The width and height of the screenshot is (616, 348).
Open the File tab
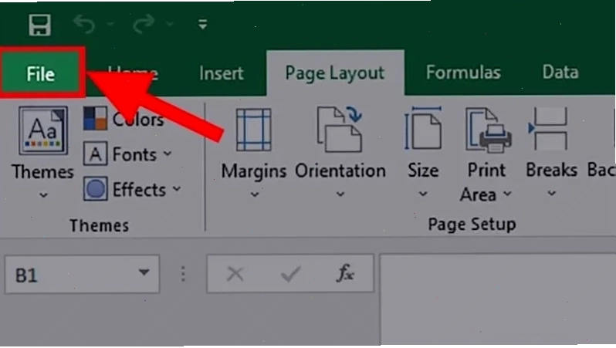tap(41, 73)
